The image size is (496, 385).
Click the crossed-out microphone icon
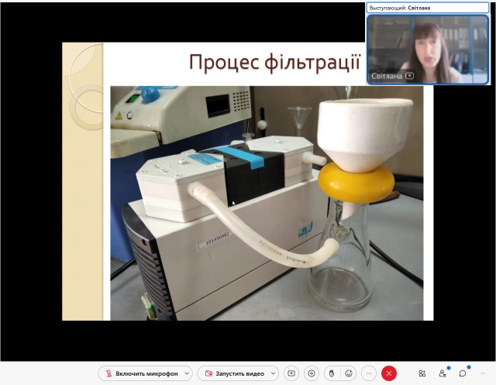click(x=108, y=373)
